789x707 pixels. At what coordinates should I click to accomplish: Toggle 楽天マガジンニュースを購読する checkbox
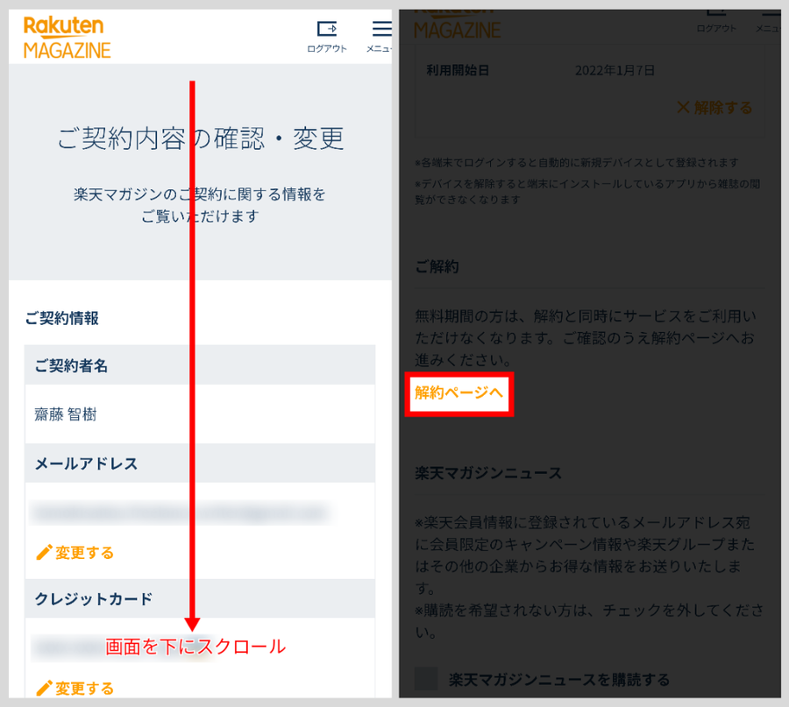click(426, 679)
